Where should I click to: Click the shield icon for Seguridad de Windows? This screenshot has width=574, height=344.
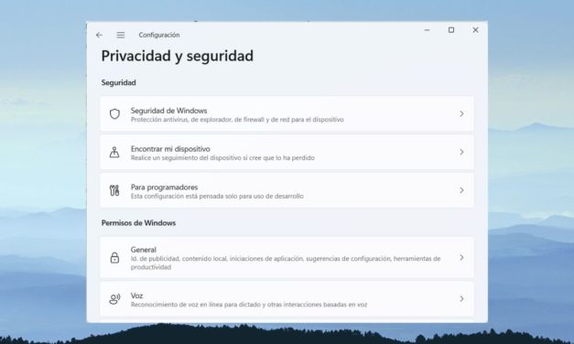pos(114,113)
